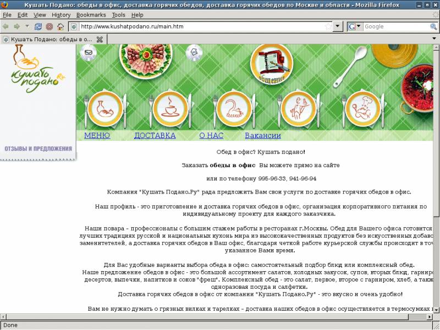The height and width of the screenshot is (330, 440).
Task: Open the list all tabs dropdown
Action: (434, 38)
